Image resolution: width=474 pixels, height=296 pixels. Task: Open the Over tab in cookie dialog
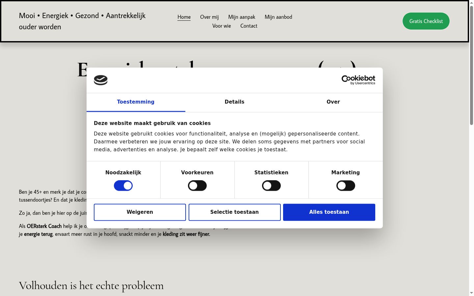[x=333, y=102]
